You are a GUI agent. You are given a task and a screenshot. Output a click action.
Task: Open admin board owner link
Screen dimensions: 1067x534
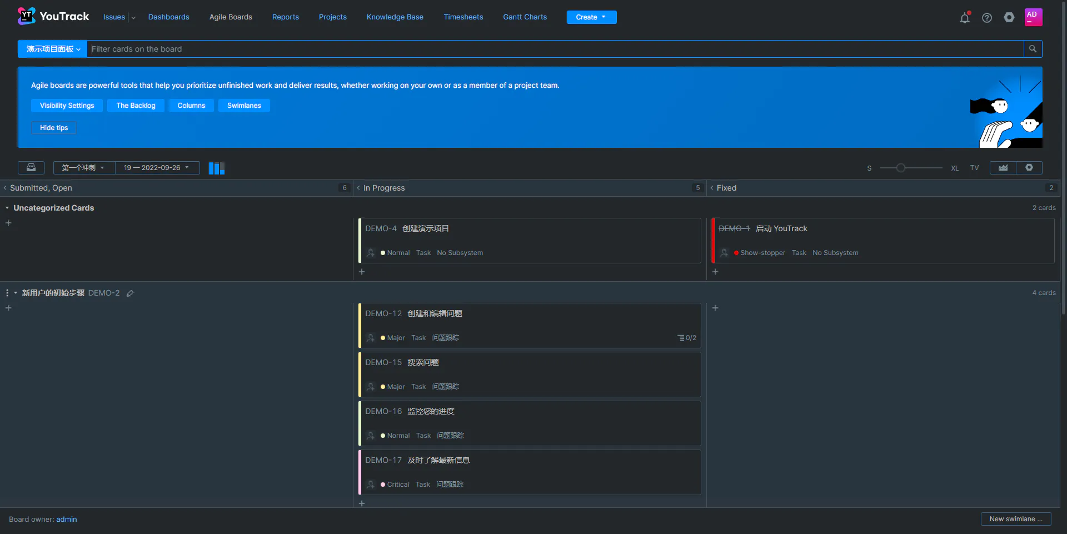click(67, 520)
